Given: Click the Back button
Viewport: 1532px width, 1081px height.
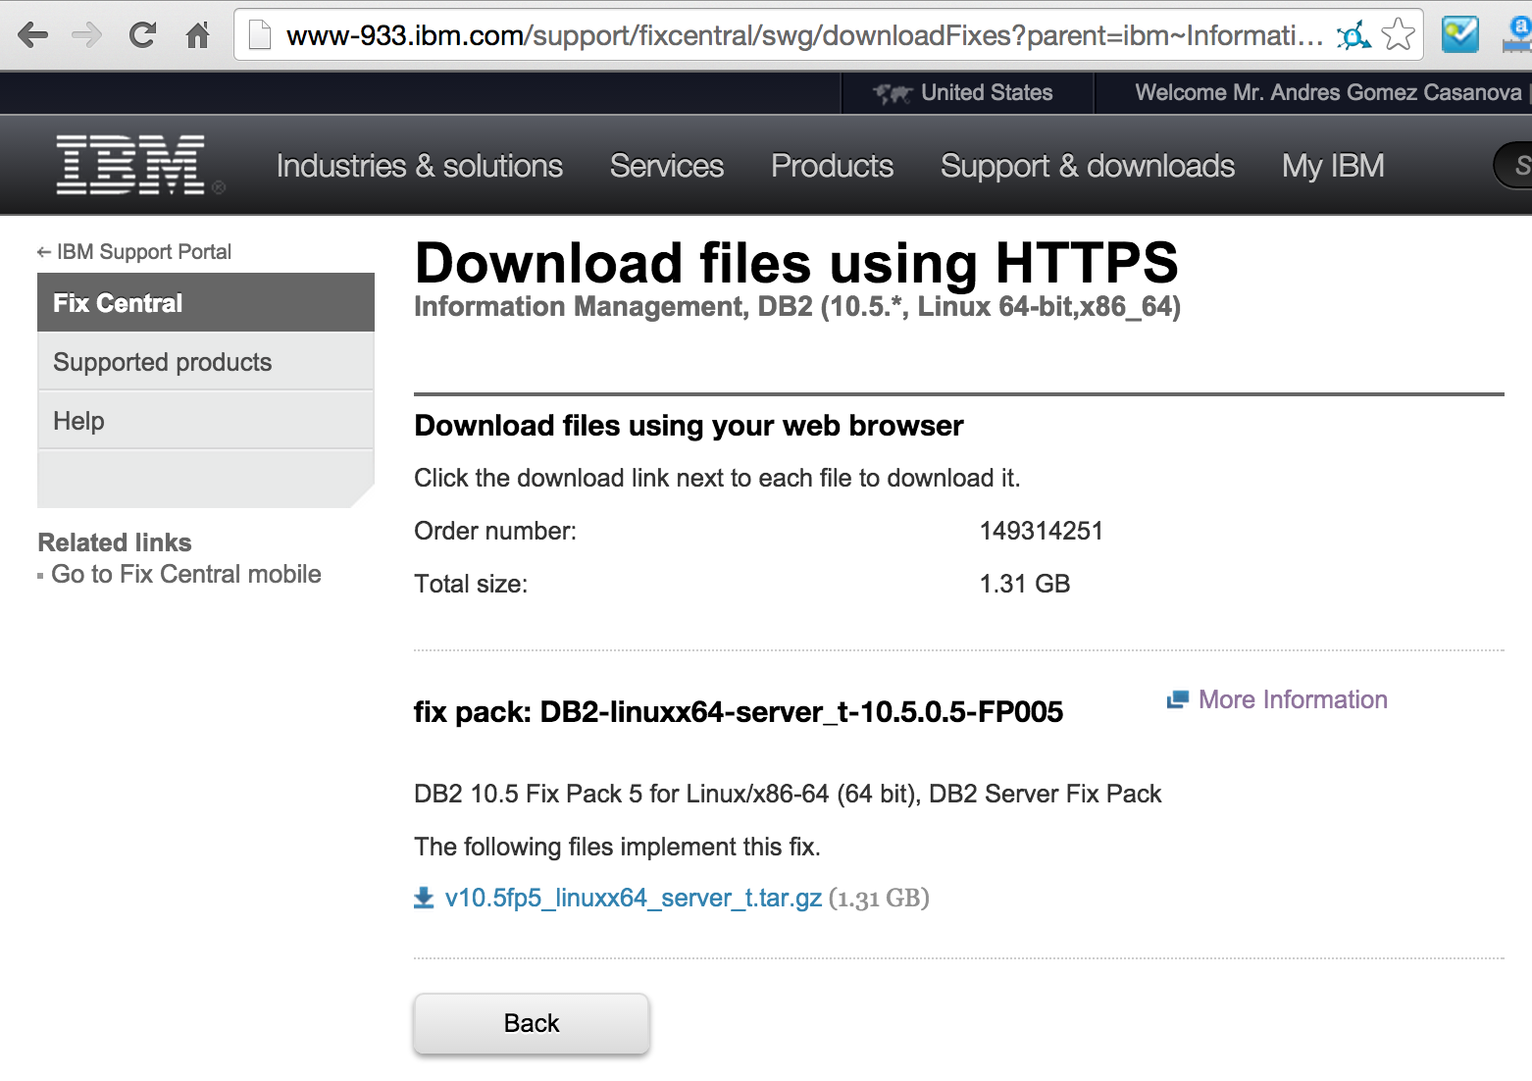Looking at the screenshot, I should (532, 1023).
